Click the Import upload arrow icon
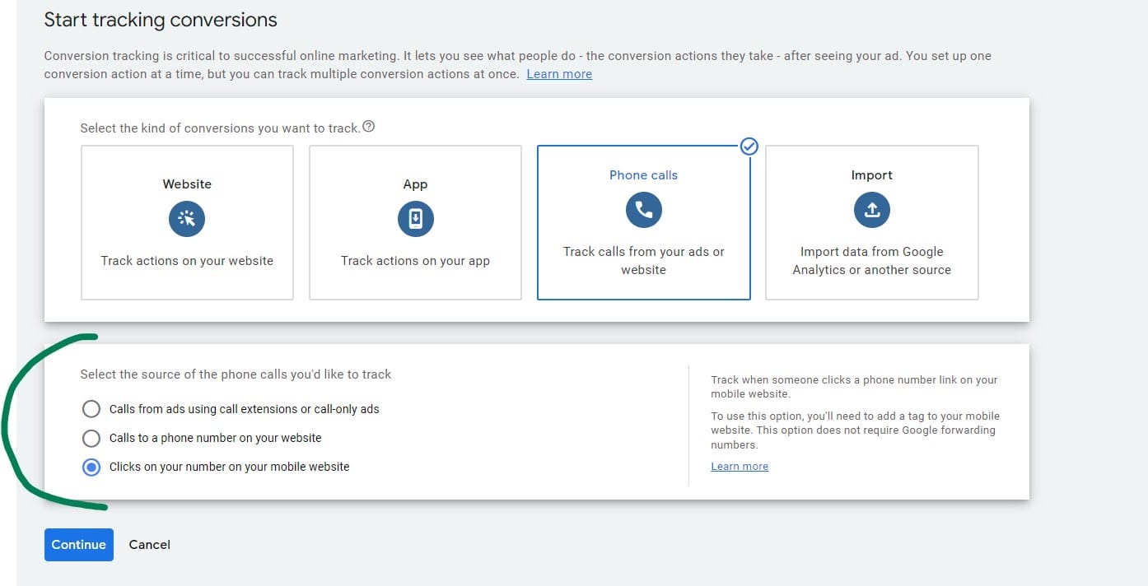1148x586 pixels. pos(871,210)
